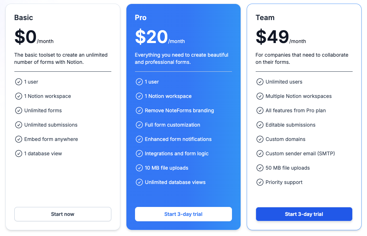Viewport: 367px width, 236px height.
Task: Start the Team plan 3-day trial
Action: pyautogui.click(x=304, y=214)
